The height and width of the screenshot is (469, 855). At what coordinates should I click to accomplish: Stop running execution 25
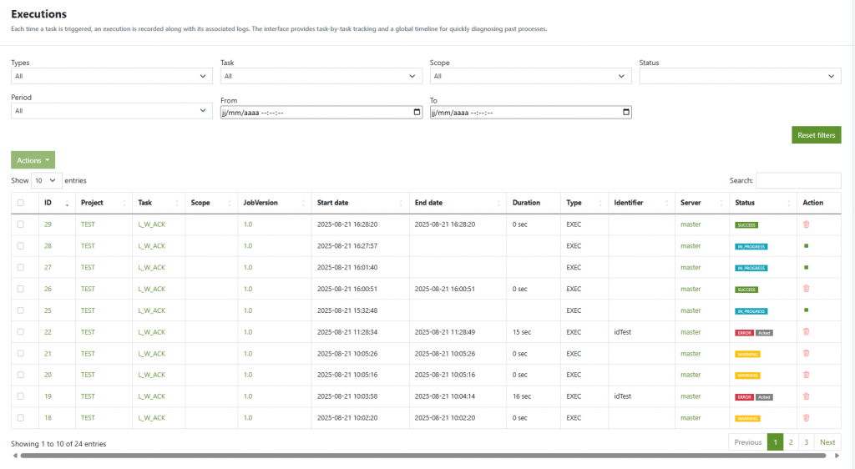(x=806, y=310)
